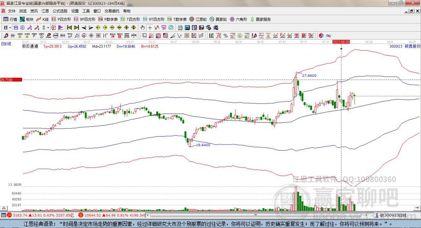Click the yin-yang taiji icon
This screenshot has height=228, width=421.
pyautogui.click(x=321, y=36)
